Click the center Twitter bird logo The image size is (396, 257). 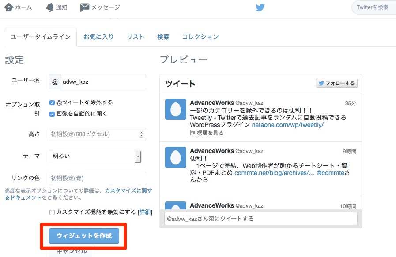(260, 7)
